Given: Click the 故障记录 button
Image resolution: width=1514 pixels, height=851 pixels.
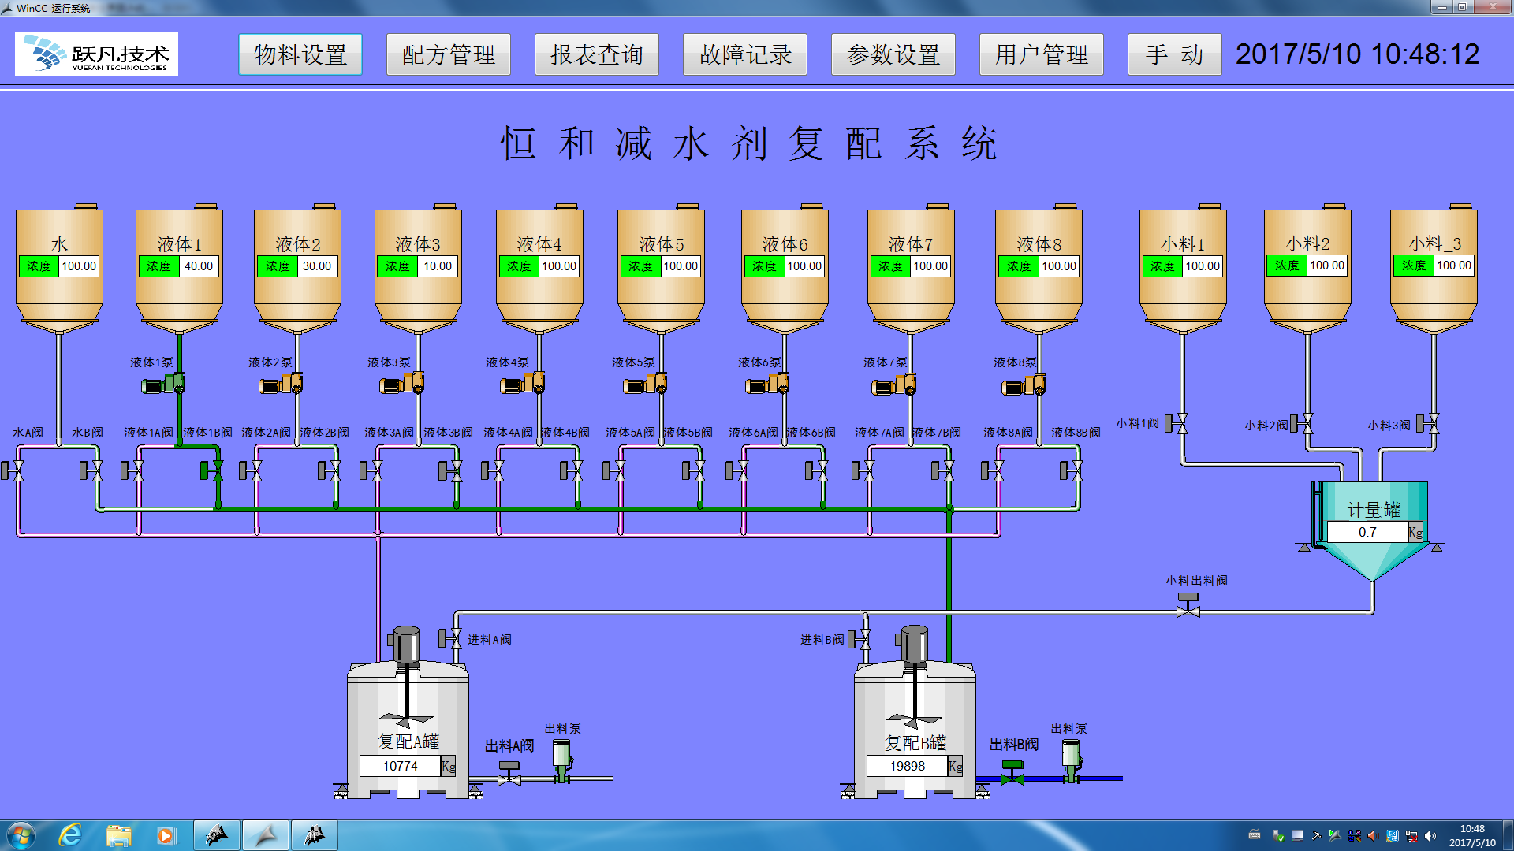Looking at the screenshot, I should pos(744,54).
